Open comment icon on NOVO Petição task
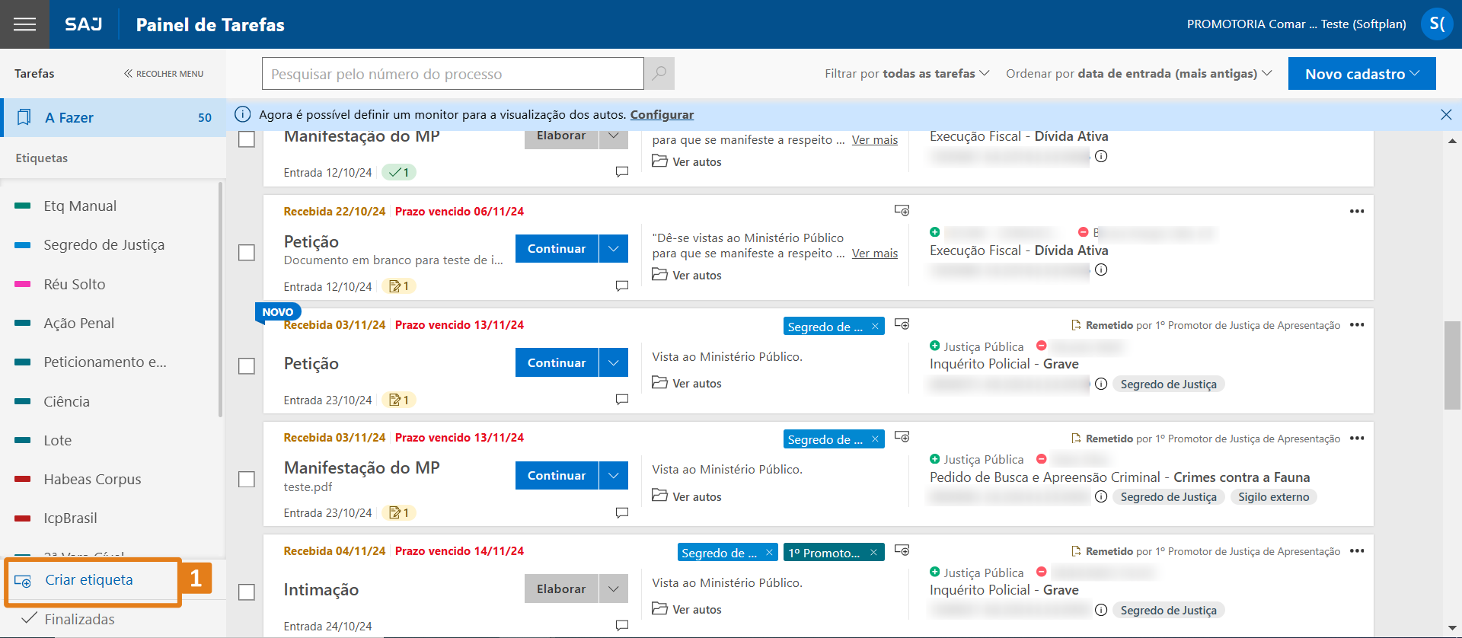 click(x=621, y=400)
